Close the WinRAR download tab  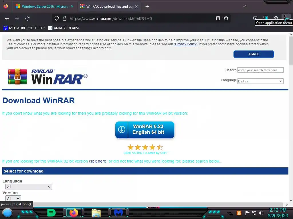(x=136, y=6)
